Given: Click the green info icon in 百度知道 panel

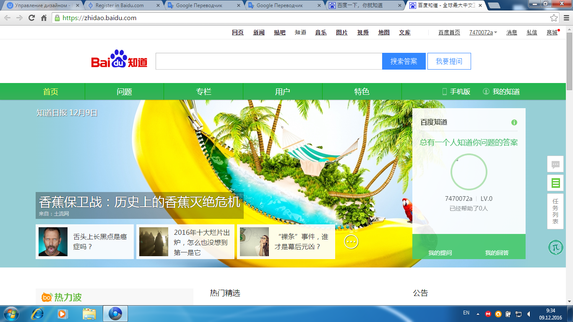Looking at the screenshot, I should pos(514,122).
